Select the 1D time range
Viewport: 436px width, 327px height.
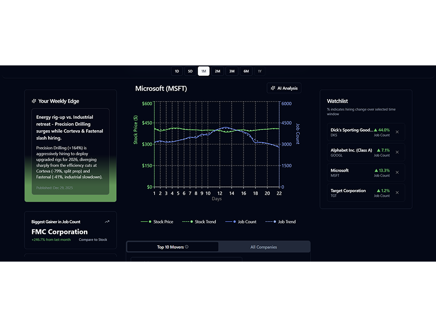(177, 71)
